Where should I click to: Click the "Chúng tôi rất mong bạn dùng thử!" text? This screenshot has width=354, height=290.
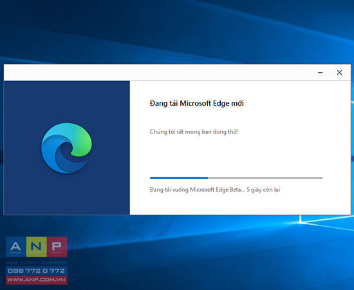click(194, 131)
